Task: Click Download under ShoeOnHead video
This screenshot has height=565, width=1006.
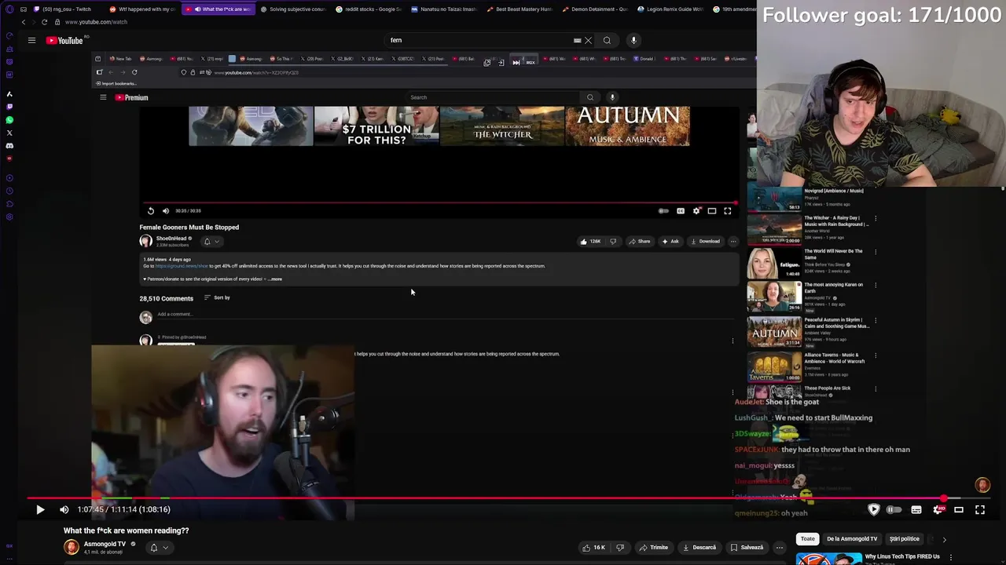Action: [x=705, y=242]
